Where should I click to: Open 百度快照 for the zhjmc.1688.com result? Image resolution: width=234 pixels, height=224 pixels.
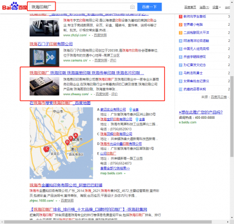pyautogui.click(x=67, y=200)
